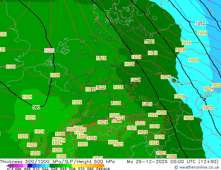Click the blue 1012 isobar label
This screenshot has width=221, height=170.
tap(200, 23)
